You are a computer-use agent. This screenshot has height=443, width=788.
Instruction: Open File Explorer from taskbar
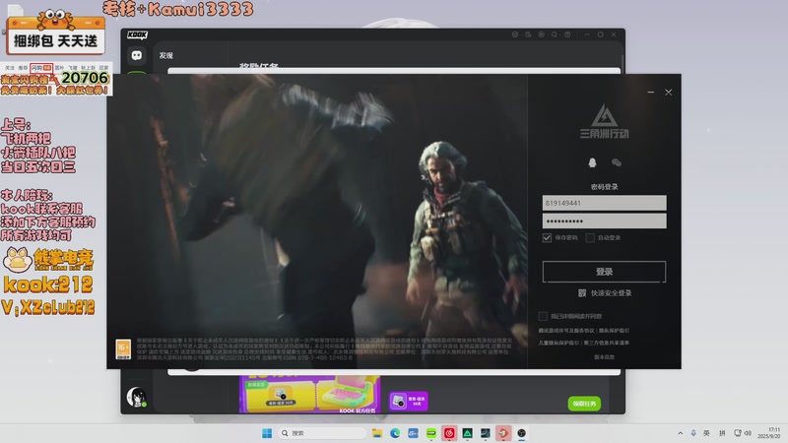[377, 433]
